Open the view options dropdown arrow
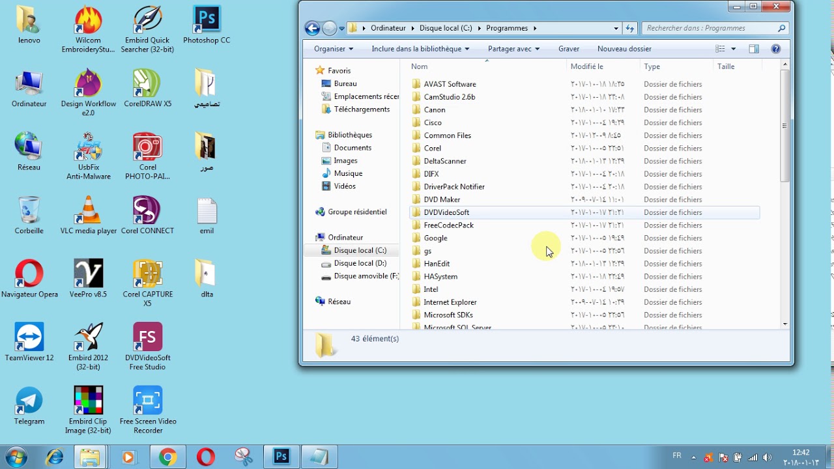The height and width of the screenshot is (469, 834). (x=734, y=49)
